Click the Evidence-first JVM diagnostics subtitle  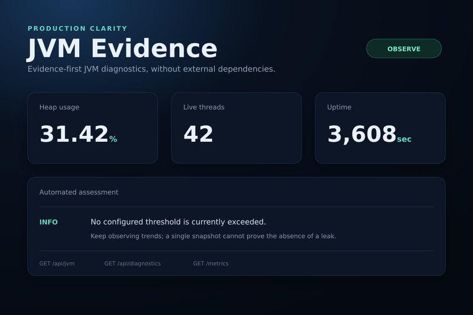pyautogui.click(x=151, y=69)
